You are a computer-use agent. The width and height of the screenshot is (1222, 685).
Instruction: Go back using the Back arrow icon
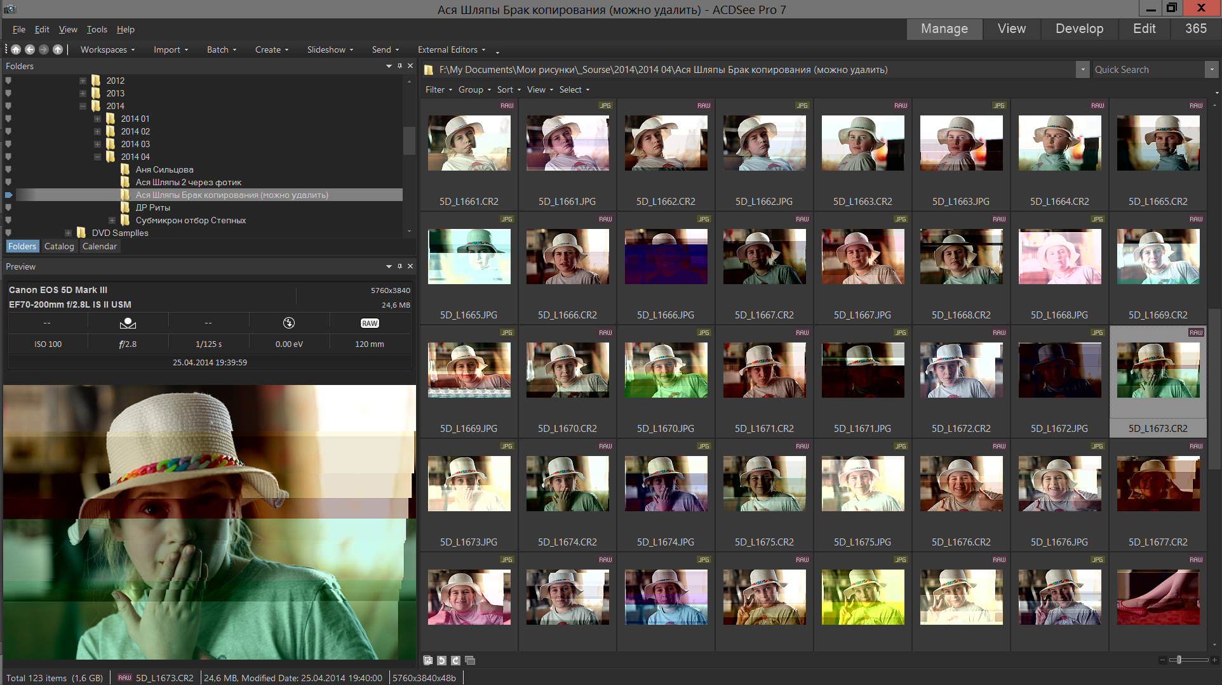tap(30, 49)
